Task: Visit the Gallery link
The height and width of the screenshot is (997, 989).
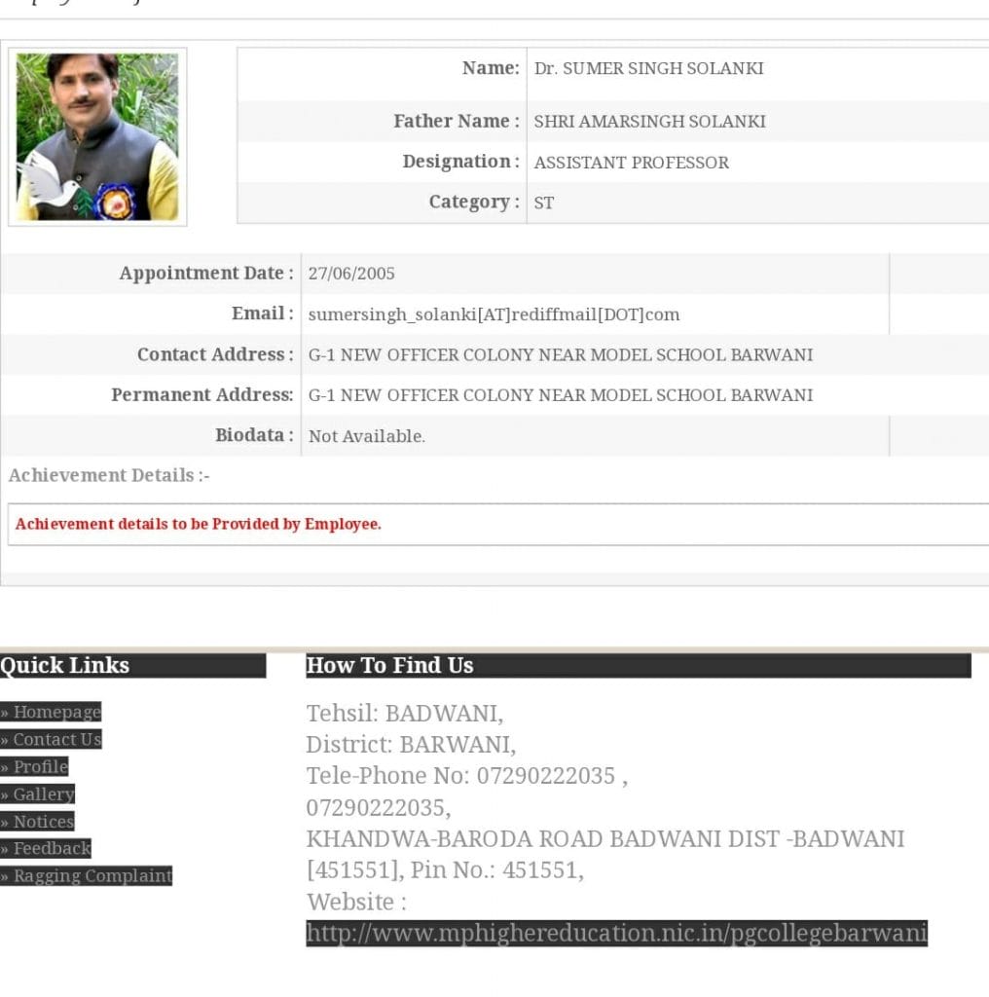Action: (x=42, y=794)
